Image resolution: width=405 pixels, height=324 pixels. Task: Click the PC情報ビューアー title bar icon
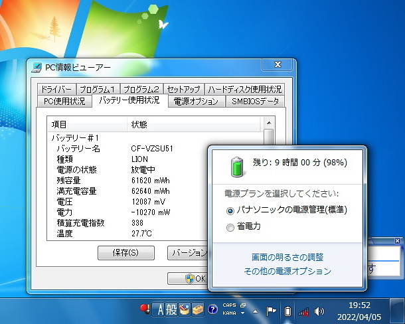point(37,68)
